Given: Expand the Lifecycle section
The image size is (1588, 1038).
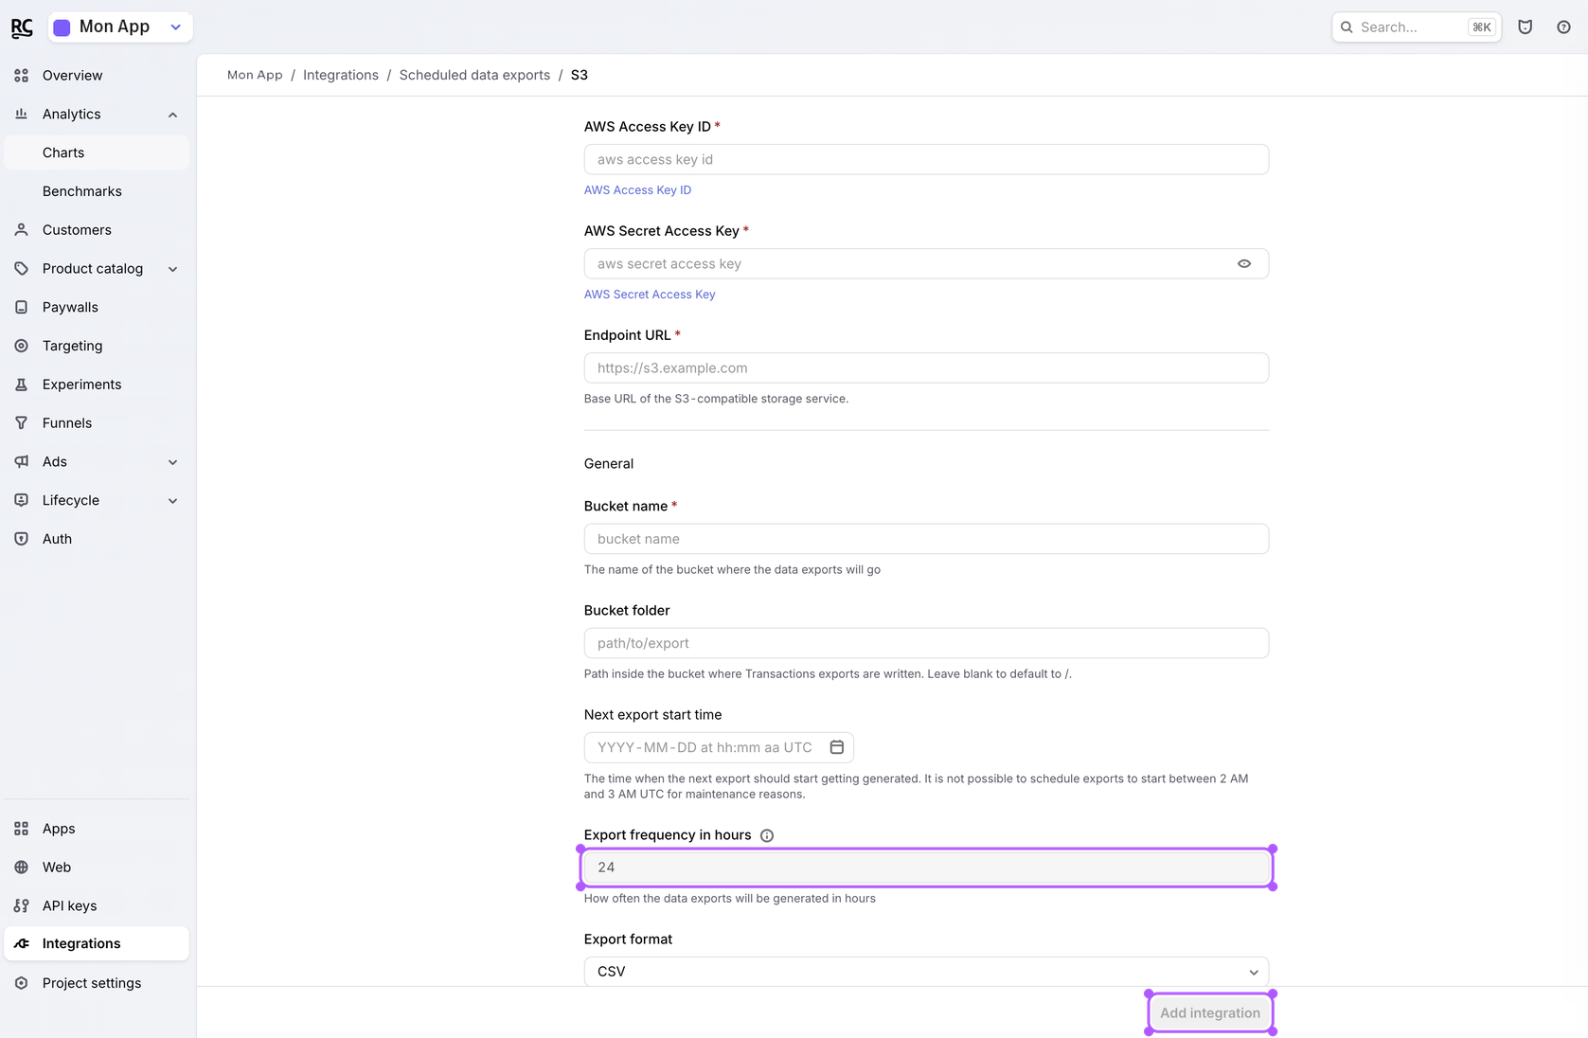Looking at the screenshot, I should coord(172,501).
